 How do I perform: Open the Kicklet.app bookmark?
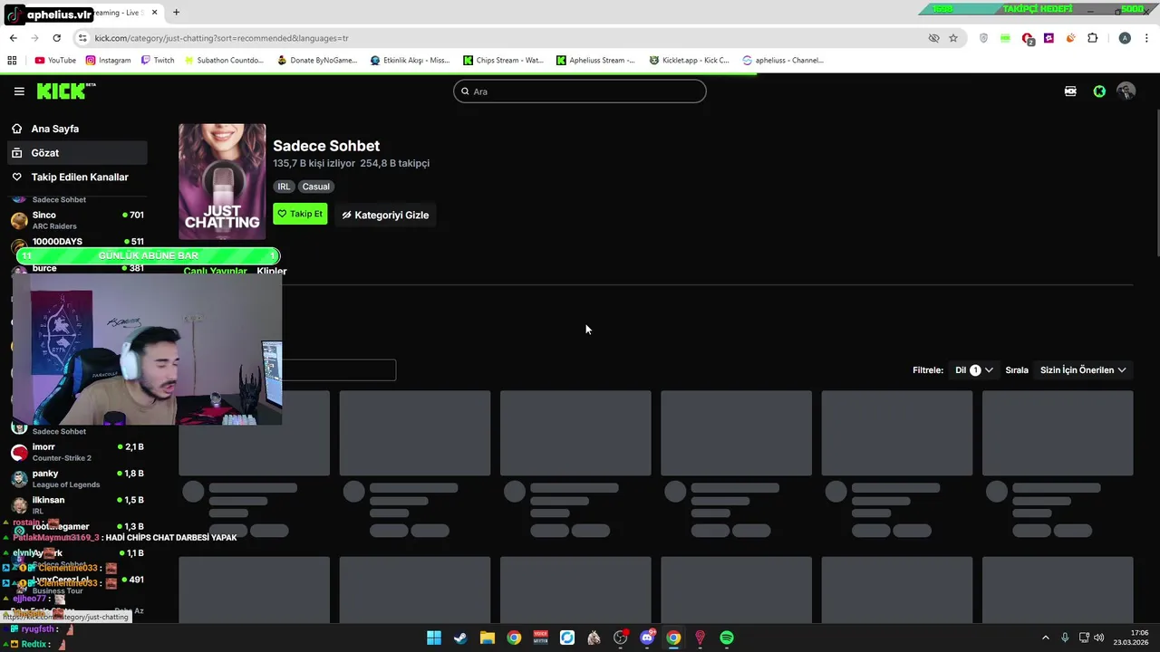(689, 61)
